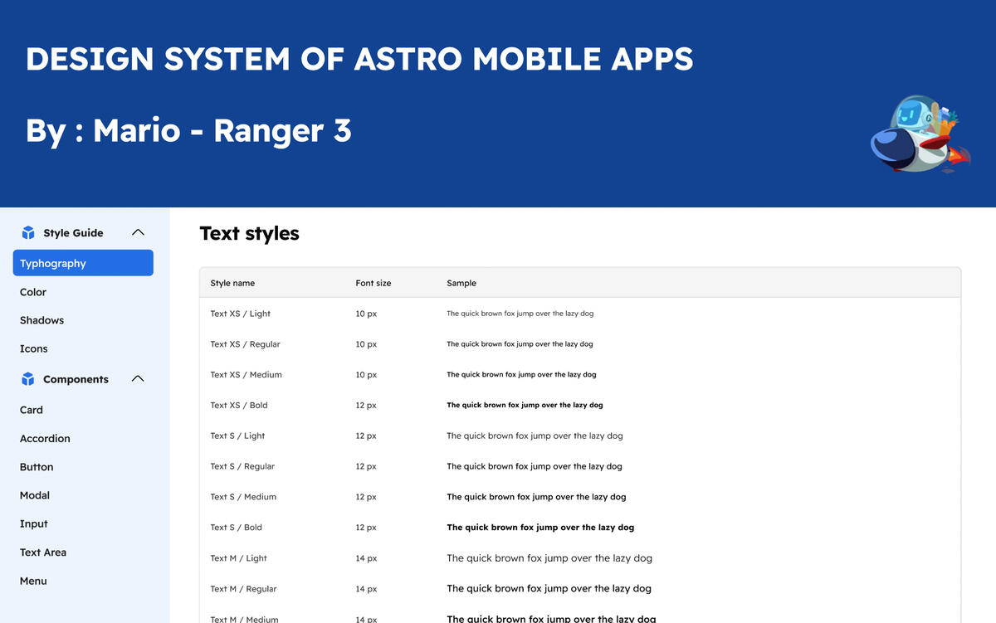Click the Astro robot mascot illustration

tap(918, 134)
